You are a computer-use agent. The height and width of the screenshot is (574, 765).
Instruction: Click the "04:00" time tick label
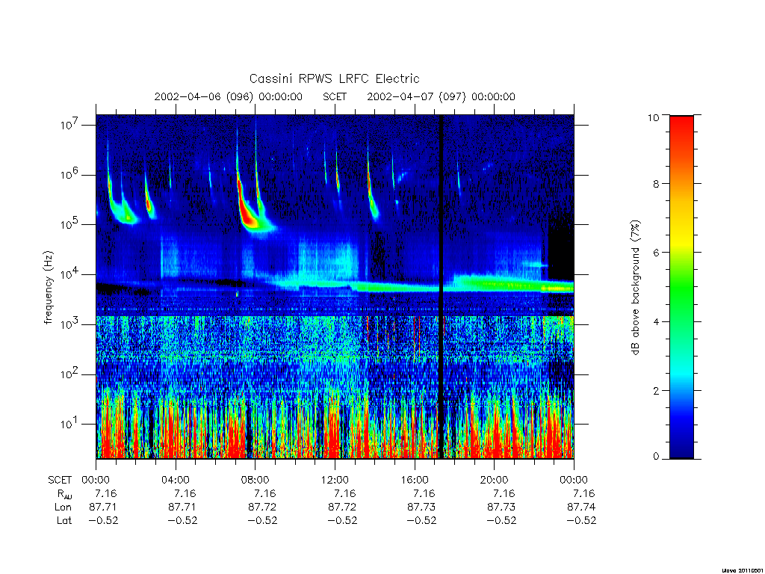[175, 481]
